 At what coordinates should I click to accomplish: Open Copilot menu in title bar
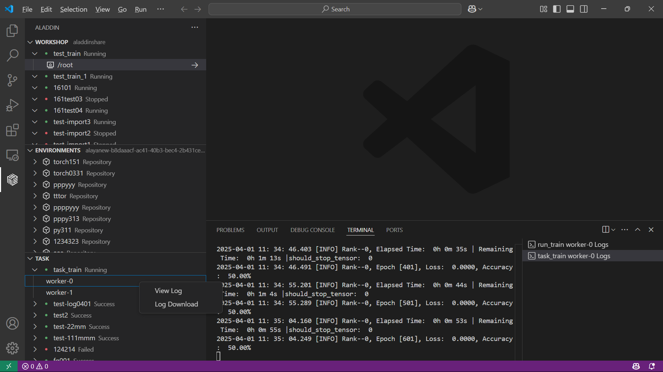475,9
